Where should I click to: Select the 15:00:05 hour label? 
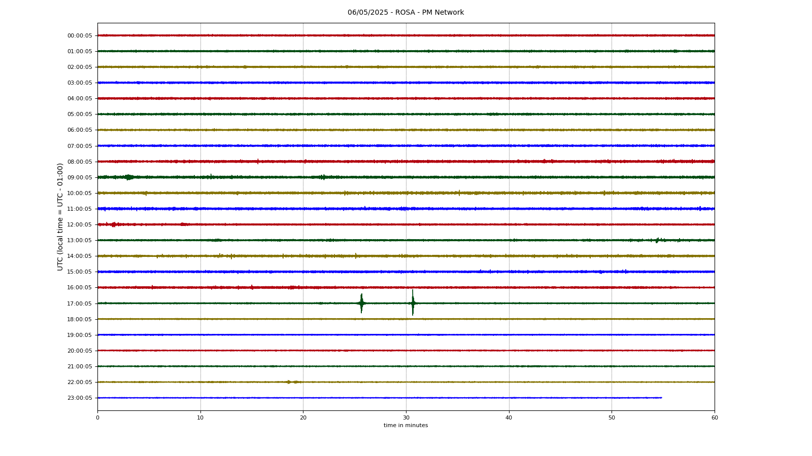point(80,272)
